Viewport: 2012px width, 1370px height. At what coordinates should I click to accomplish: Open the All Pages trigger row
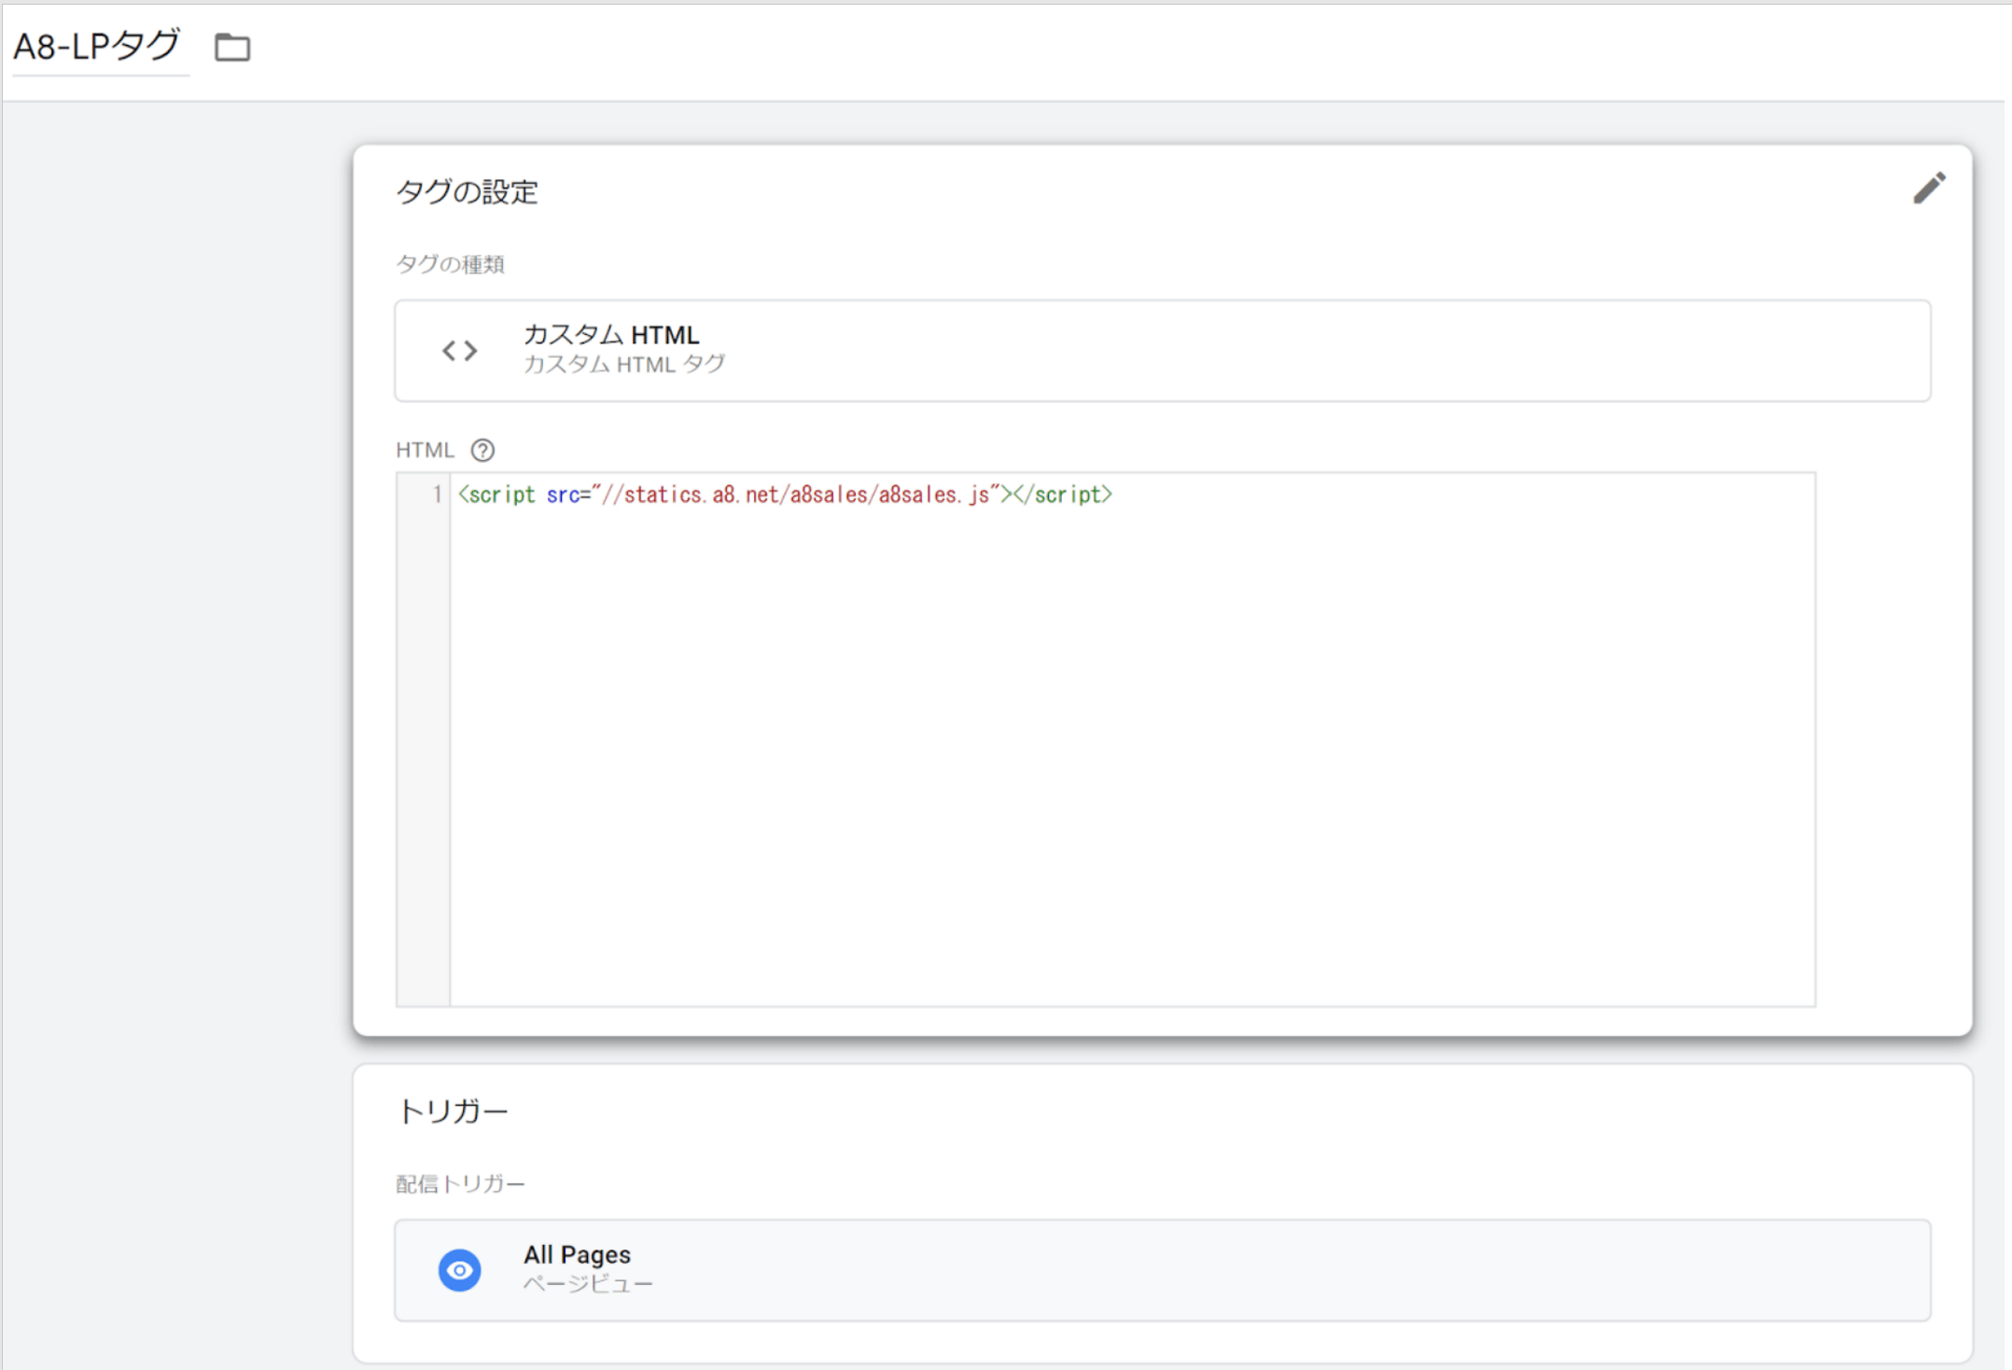coord(1162,1270)
